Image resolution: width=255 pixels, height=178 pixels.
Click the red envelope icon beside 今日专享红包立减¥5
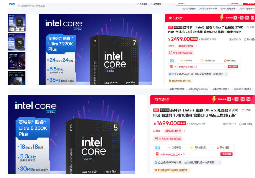pyautogui.click(x=157, y=154)
